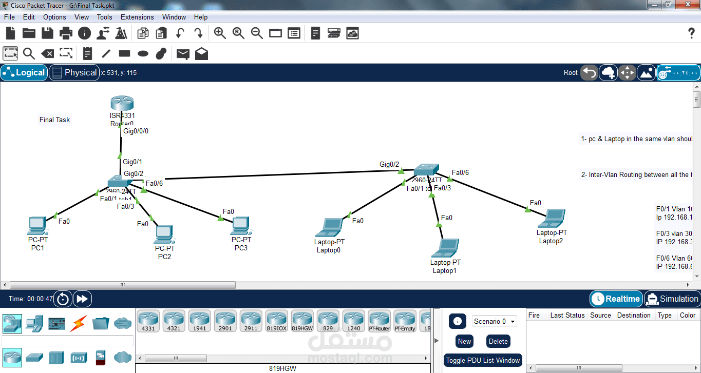Select the Draw Ellipse tool
Viewport: 701px width, 373px height.
pyautogui.click(x=143, y=53)
